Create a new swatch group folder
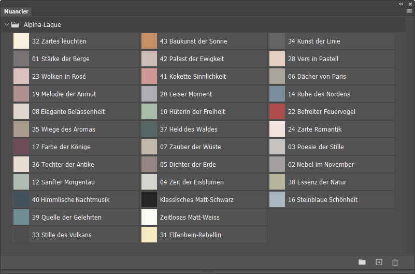415x274 pixels. pos(362,262)
